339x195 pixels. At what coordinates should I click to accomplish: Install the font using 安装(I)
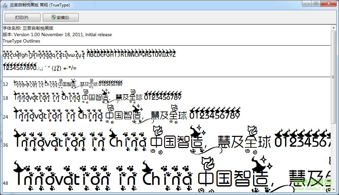(61, 17)
